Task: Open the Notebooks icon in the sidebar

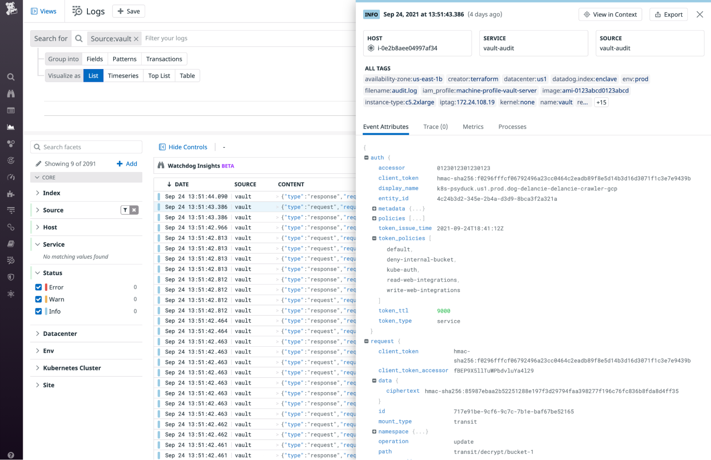Action: click(x=11, y=243)
